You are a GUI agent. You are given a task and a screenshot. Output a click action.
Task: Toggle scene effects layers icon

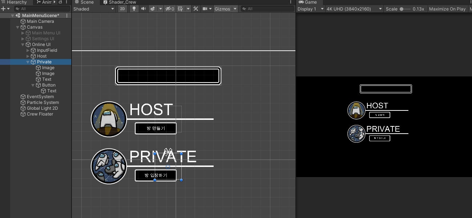coord(153,9)
